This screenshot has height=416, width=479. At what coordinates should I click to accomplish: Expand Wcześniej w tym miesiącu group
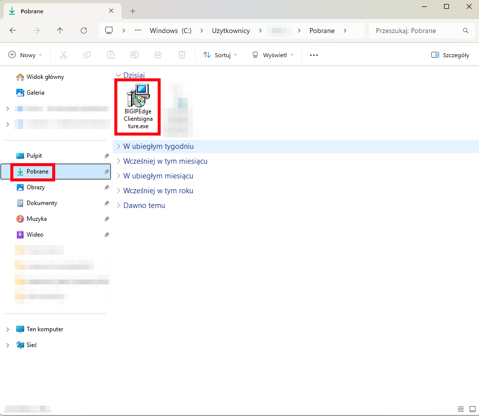click(x=119, y=161)
